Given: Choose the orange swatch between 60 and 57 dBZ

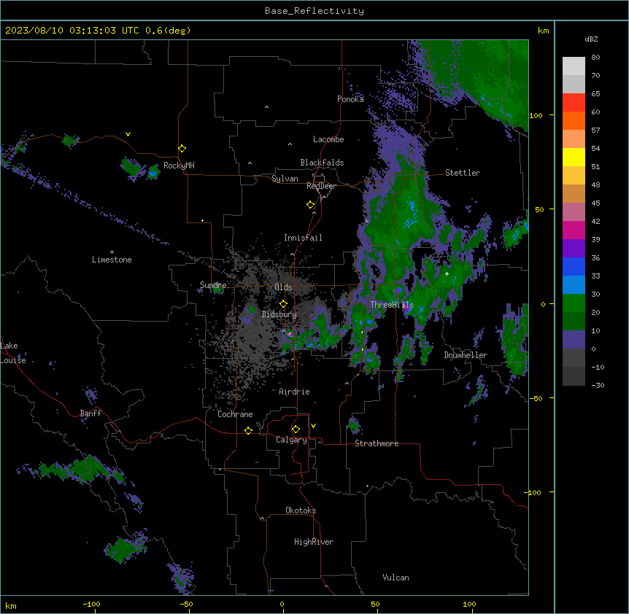Looking at the screenshot, I should click(x=574, y=120).
